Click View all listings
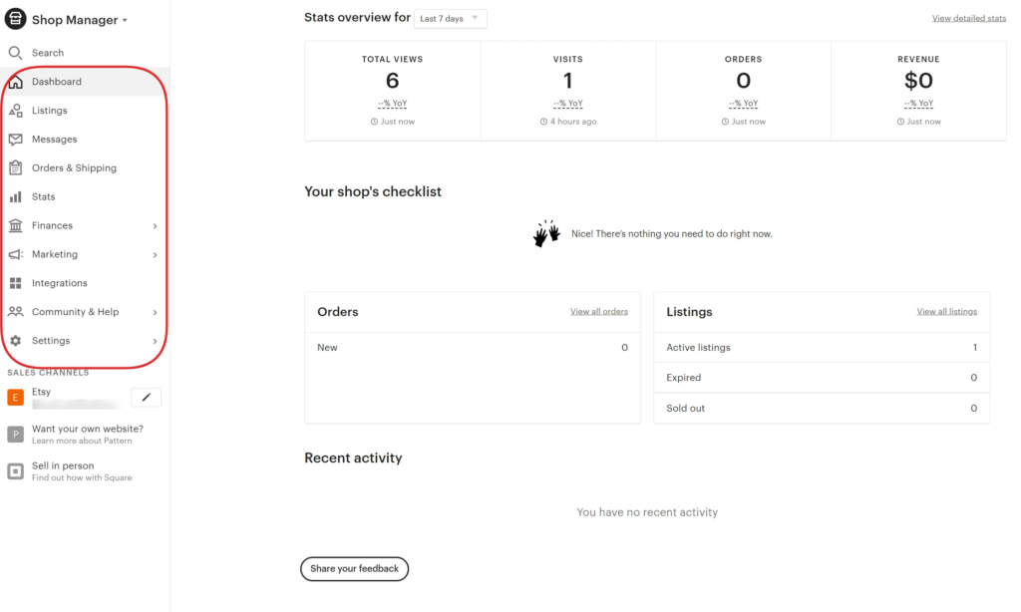This screenshot has height=612, width=1021. click(x=946, y=310)
